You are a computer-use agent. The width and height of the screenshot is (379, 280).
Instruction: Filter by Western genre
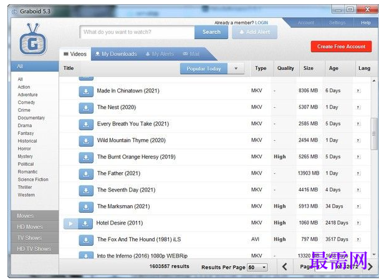tap(26, 195)
